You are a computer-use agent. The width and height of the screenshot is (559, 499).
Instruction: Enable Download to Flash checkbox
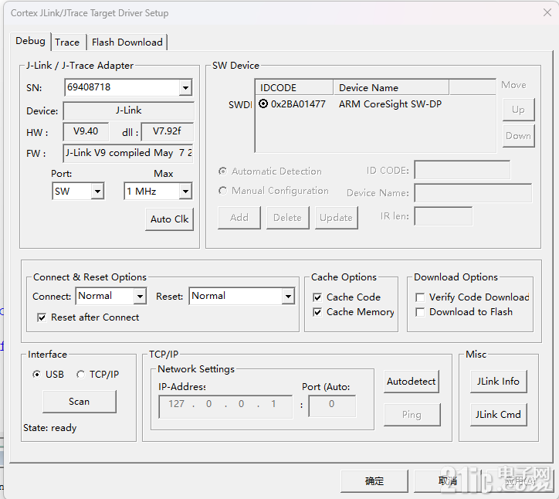[420, 312]
